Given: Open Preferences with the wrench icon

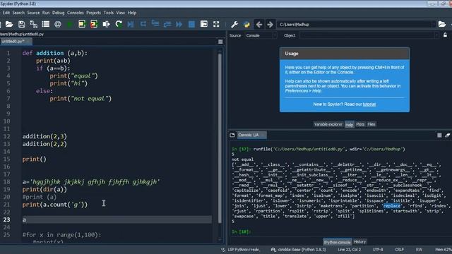Looking at the screenshot, I should (x=234, y=25).
